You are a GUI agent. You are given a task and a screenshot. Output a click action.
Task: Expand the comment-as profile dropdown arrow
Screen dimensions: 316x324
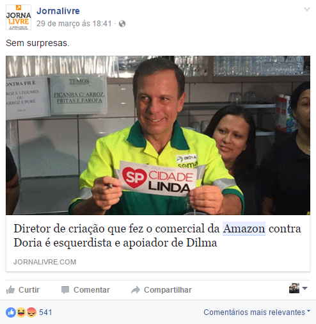(305, 288)
